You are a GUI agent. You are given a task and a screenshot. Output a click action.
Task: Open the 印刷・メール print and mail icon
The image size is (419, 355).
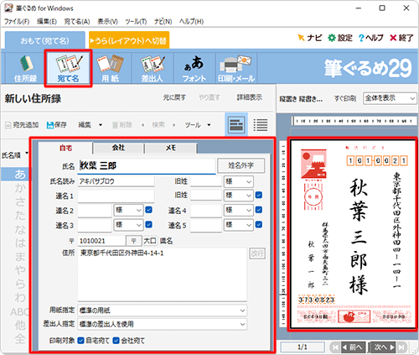(x=236, y=68)
